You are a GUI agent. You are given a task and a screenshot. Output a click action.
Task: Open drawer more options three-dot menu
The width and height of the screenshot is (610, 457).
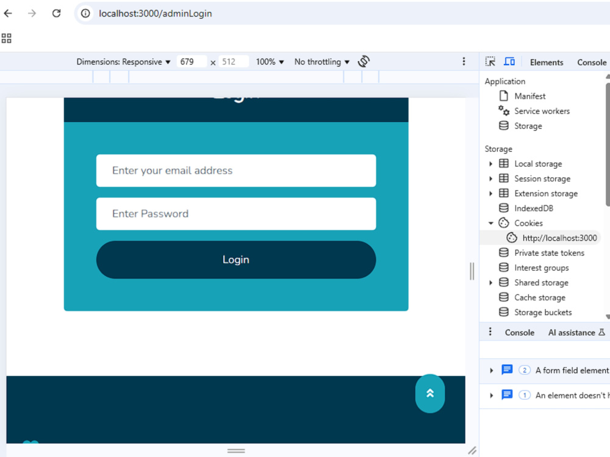pos(490,332)
